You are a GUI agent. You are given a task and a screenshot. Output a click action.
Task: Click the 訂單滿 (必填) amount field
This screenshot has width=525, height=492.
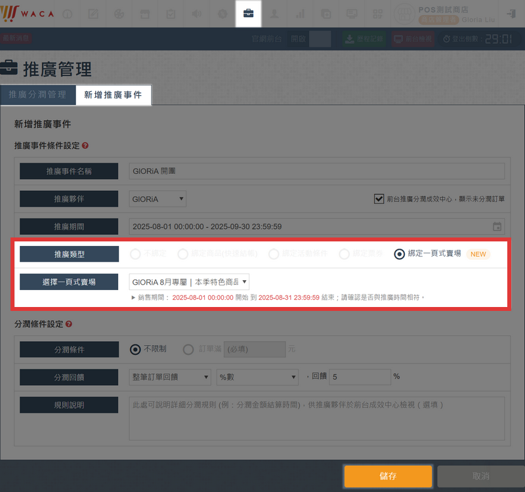pyautogui.click(x=255, y=350)
